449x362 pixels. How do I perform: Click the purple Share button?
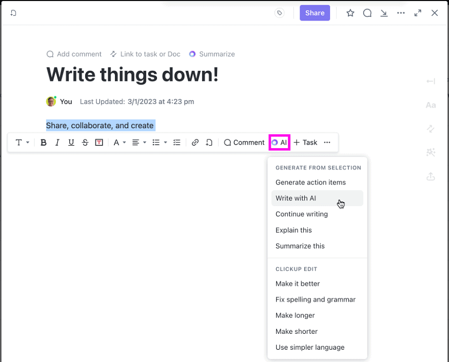click(x=315, y=13)
